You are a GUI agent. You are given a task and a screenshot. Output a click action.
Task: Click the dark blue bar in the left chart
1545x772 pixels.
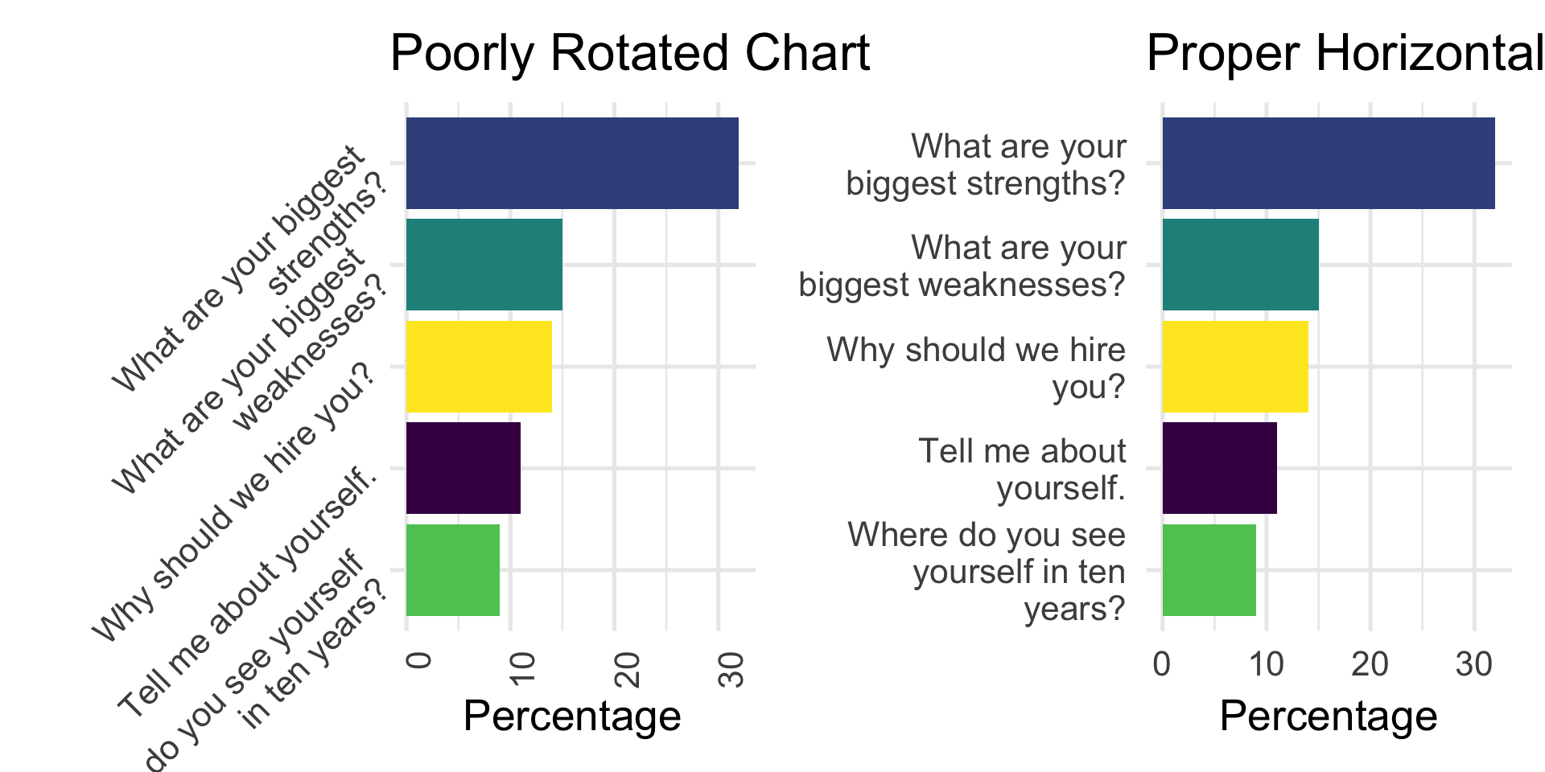tap(572, 163)
